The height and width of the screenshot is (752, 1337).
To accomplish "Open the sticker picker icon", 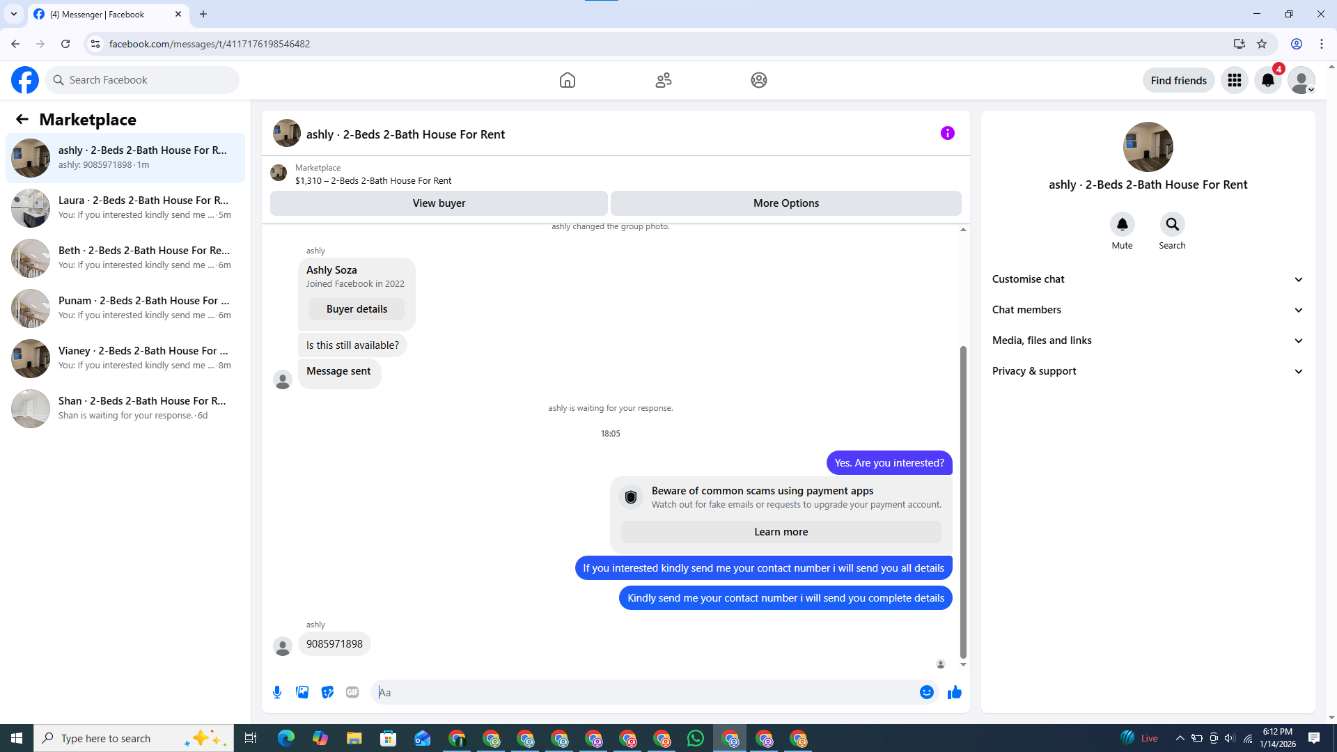I will (327, 692).
